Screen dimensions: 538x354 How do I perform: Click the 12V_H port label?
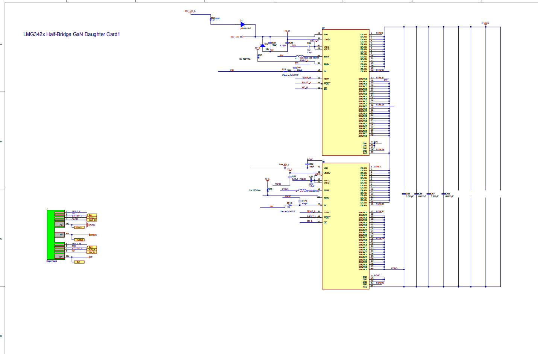click(x=92, y=250)
